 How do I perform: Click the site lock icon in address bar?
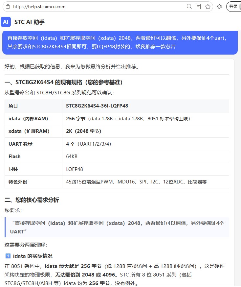coord(8,7)
